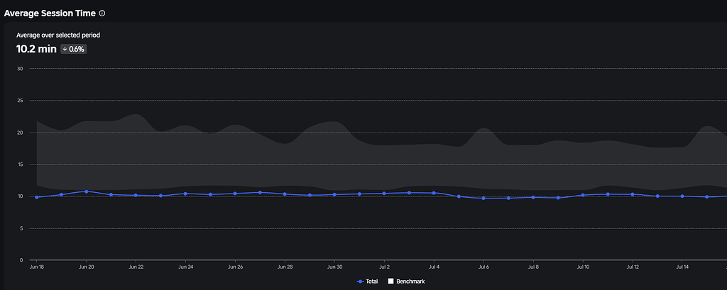Viewport: 727px width, 290px height.
Task: Click the 25 y-axis label
Action: point(19,101)
